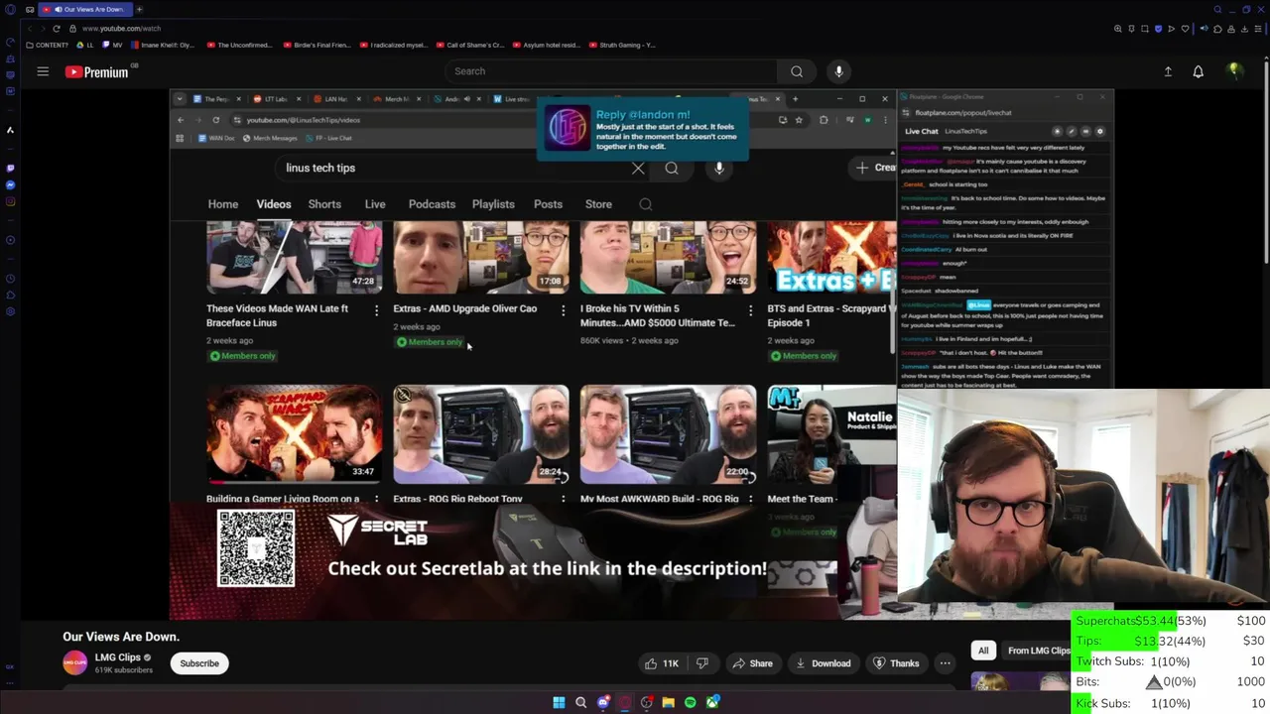This screenshot has height=714, width=1270.
Task: Click the browser address bar URL
Action: [121, 28]
